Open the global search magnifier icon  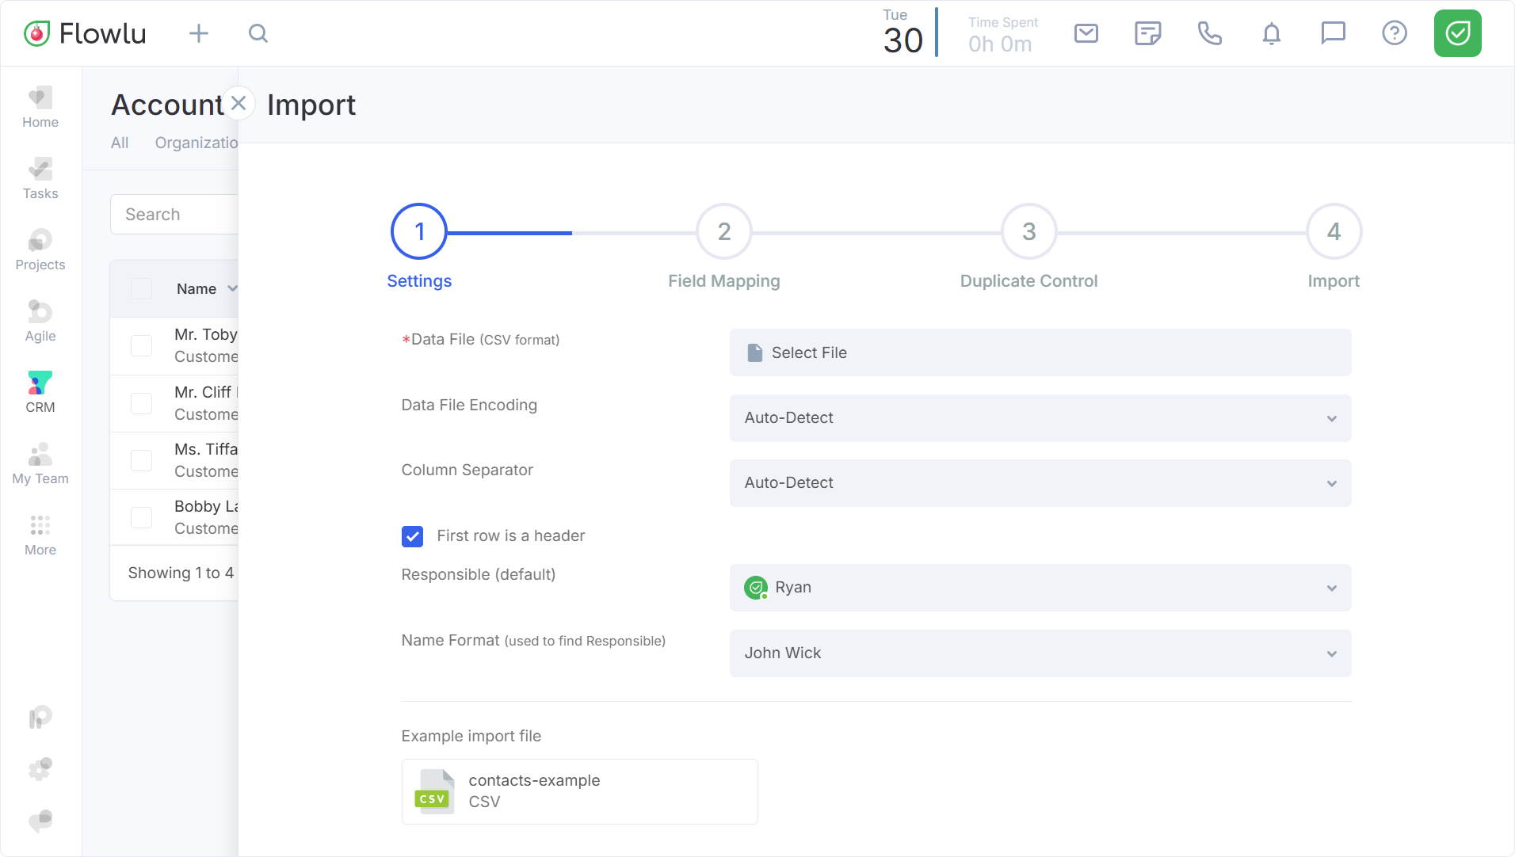pyautogui.click(x=258, y=33)
